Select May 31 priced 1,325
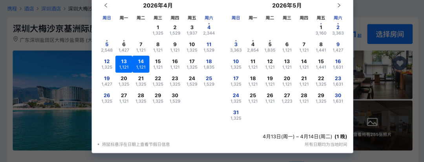This screenshot has height=162, width=424. [236, 115]
